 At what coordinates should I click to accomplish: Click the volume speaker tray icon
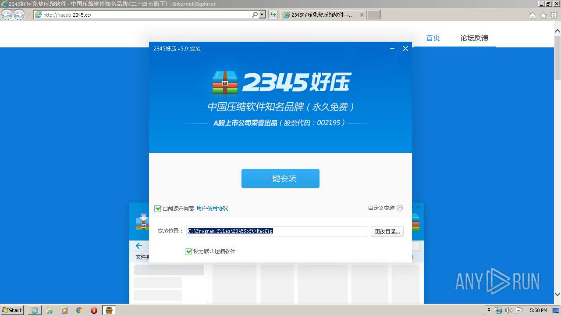click(509, 310)
